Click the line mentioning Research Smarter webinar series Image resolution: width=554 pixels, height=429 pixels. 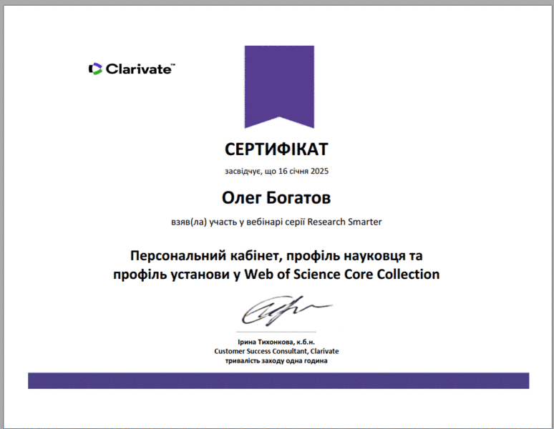point(277,222)
